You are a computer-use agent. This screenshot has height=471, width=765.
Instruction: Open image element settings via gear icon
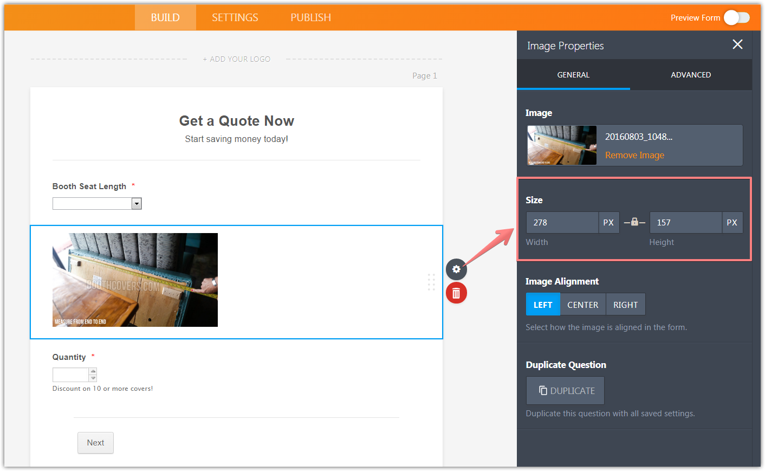pyautogui.click(x=456, y=269)
